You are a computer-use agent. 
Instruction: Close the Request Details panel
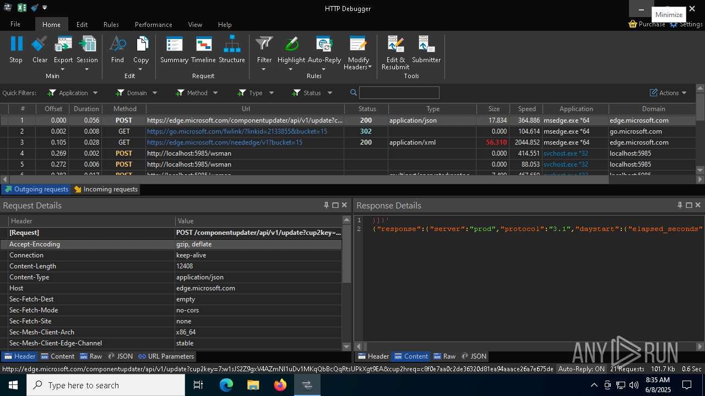point(344,205)
